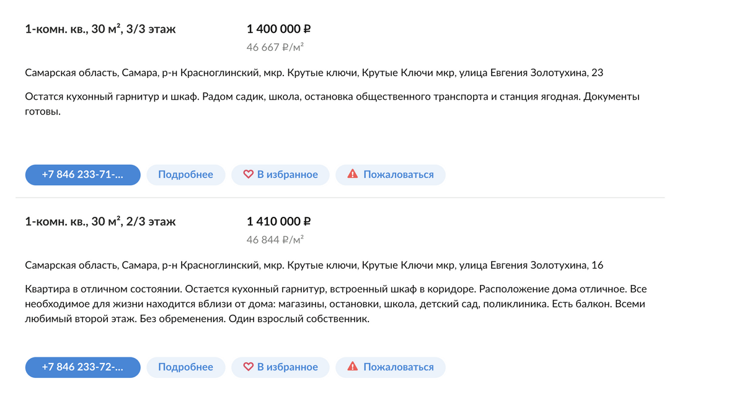This screenshot has height=402, width=744.
Task: Show the full phone number starting +7 846 233-71
Action: [x=82, y=175]
